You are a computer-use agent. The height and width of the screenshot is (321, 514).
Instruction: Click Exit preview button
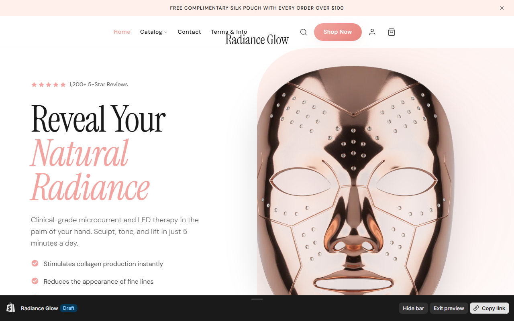click(x=449, y=308)
